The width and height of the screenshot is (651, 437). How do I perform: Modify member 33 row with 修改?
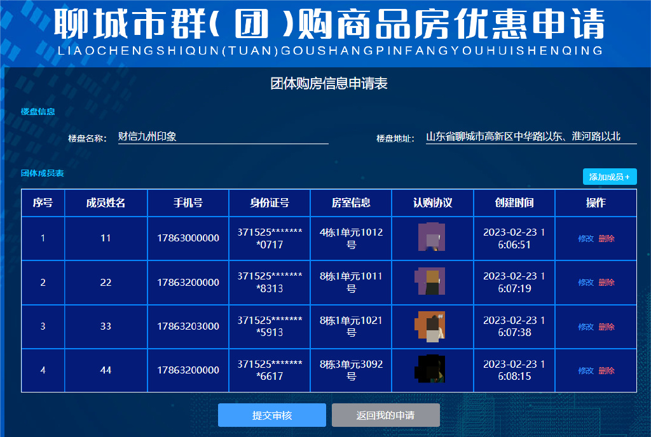pos(586,326)
